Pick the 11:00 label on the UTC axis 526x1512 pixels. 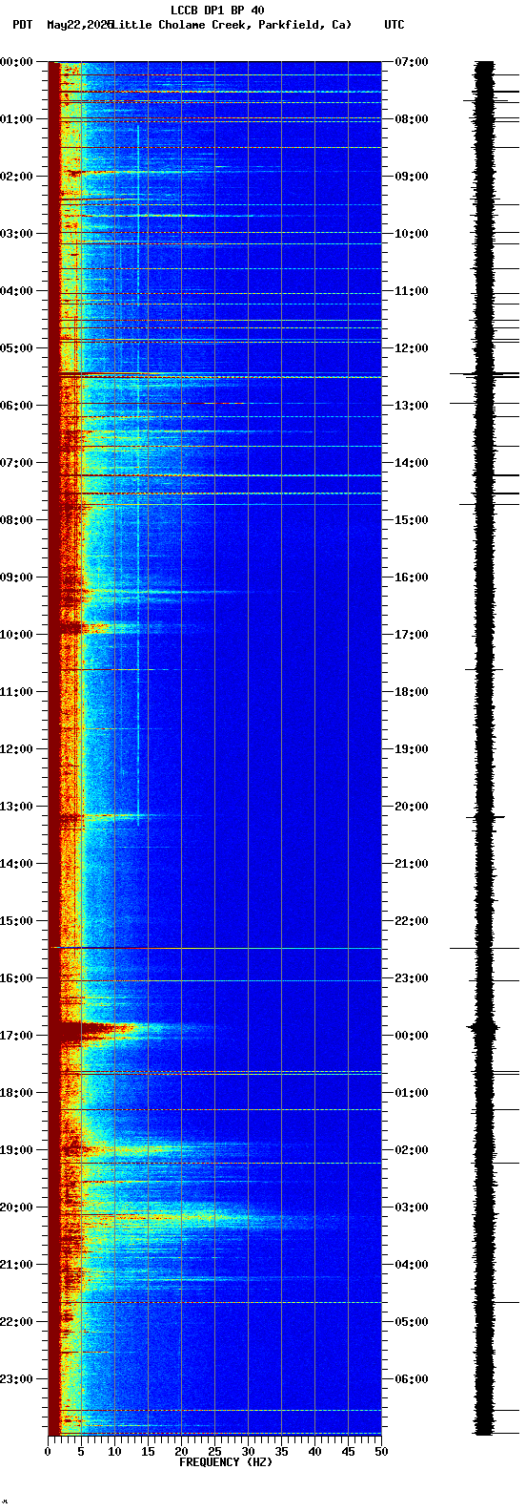412,291
